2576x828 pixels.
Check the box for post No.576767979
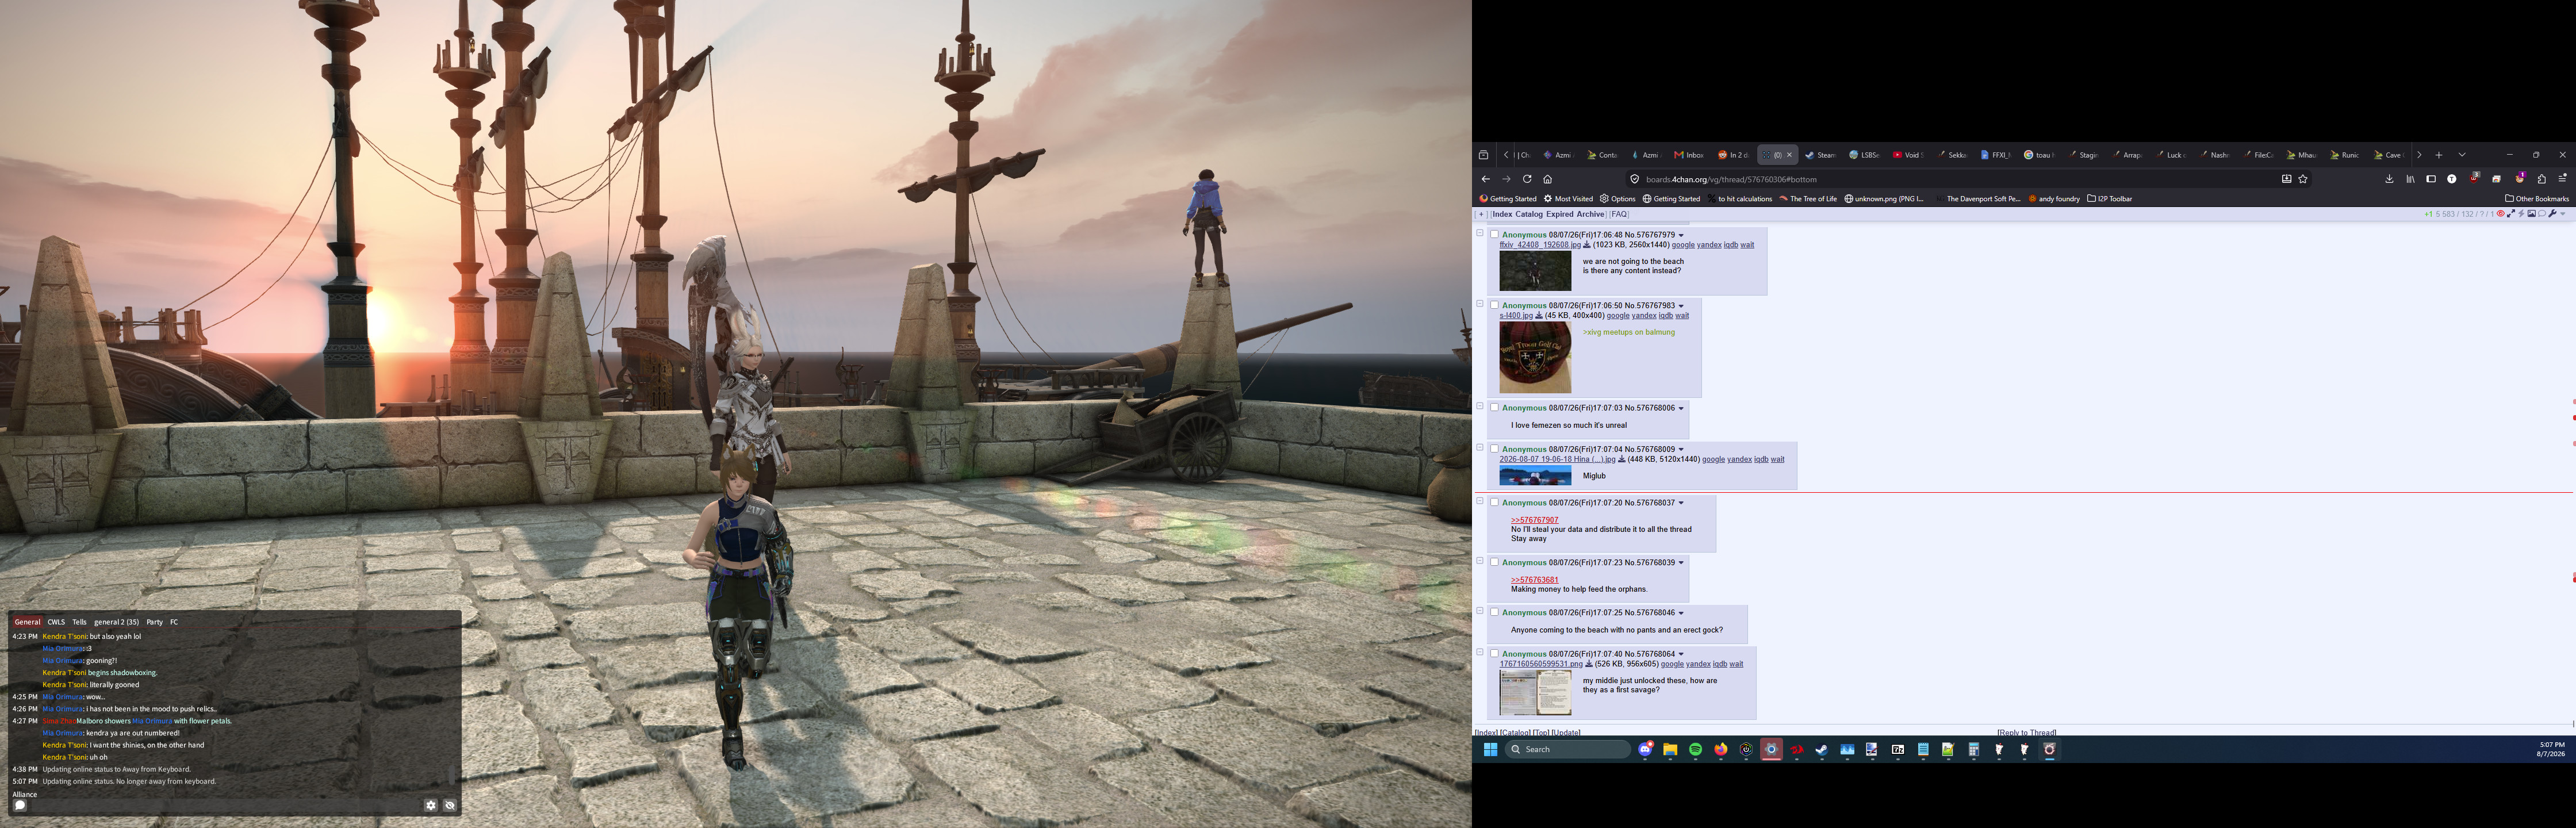click(x=1494, y=234)
